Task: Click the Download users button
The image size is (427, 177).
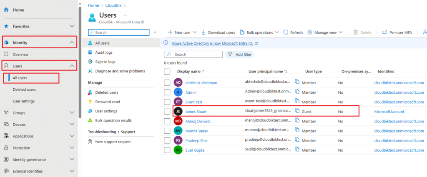Action: (218, 32)
